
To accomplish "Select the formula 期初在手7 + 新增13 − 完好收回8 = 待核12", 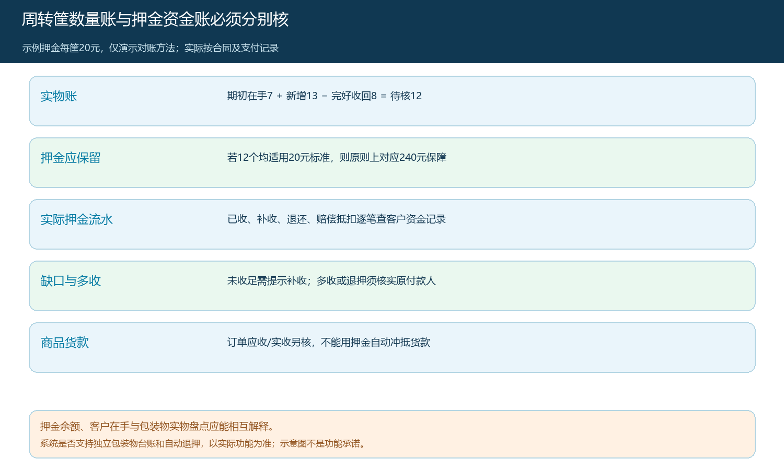I will (x=325, y=96).
